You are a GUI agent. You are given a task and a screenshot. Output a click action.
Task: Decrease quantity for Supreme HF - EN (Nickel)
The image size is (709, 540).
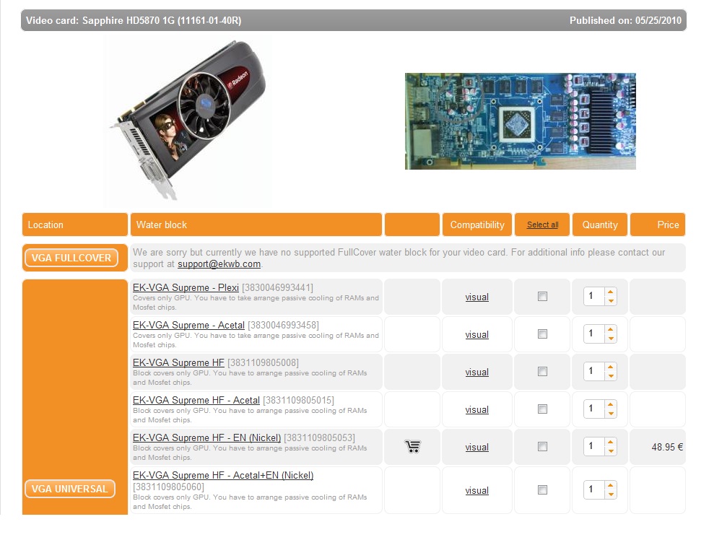611,451
